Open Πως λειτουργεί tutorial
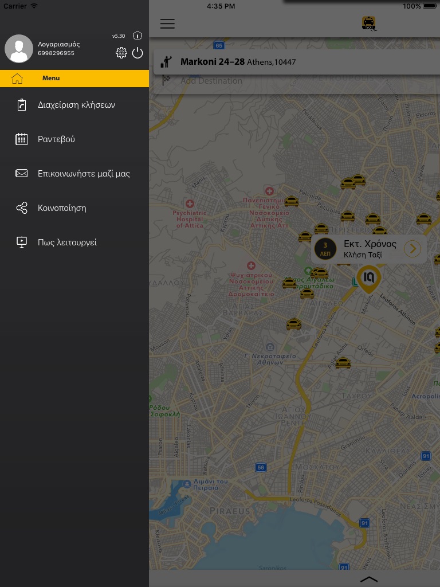 click(67, 242)
